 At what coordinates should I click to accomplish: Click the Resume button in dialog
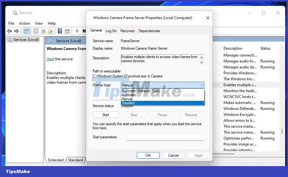pyautogui.click(x=191, y=115)
